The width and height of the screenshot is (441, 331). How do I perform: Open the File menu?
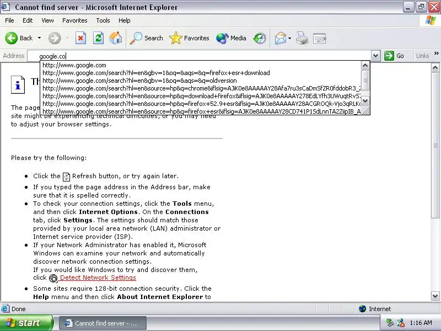[9, 20]
